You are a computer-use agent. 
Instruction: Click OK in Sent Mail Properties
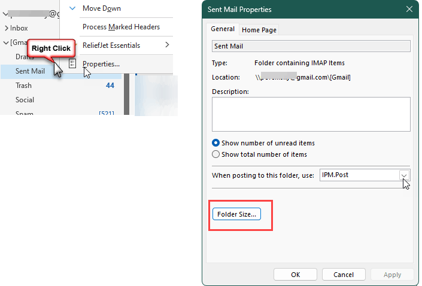(x=295, y=275)
